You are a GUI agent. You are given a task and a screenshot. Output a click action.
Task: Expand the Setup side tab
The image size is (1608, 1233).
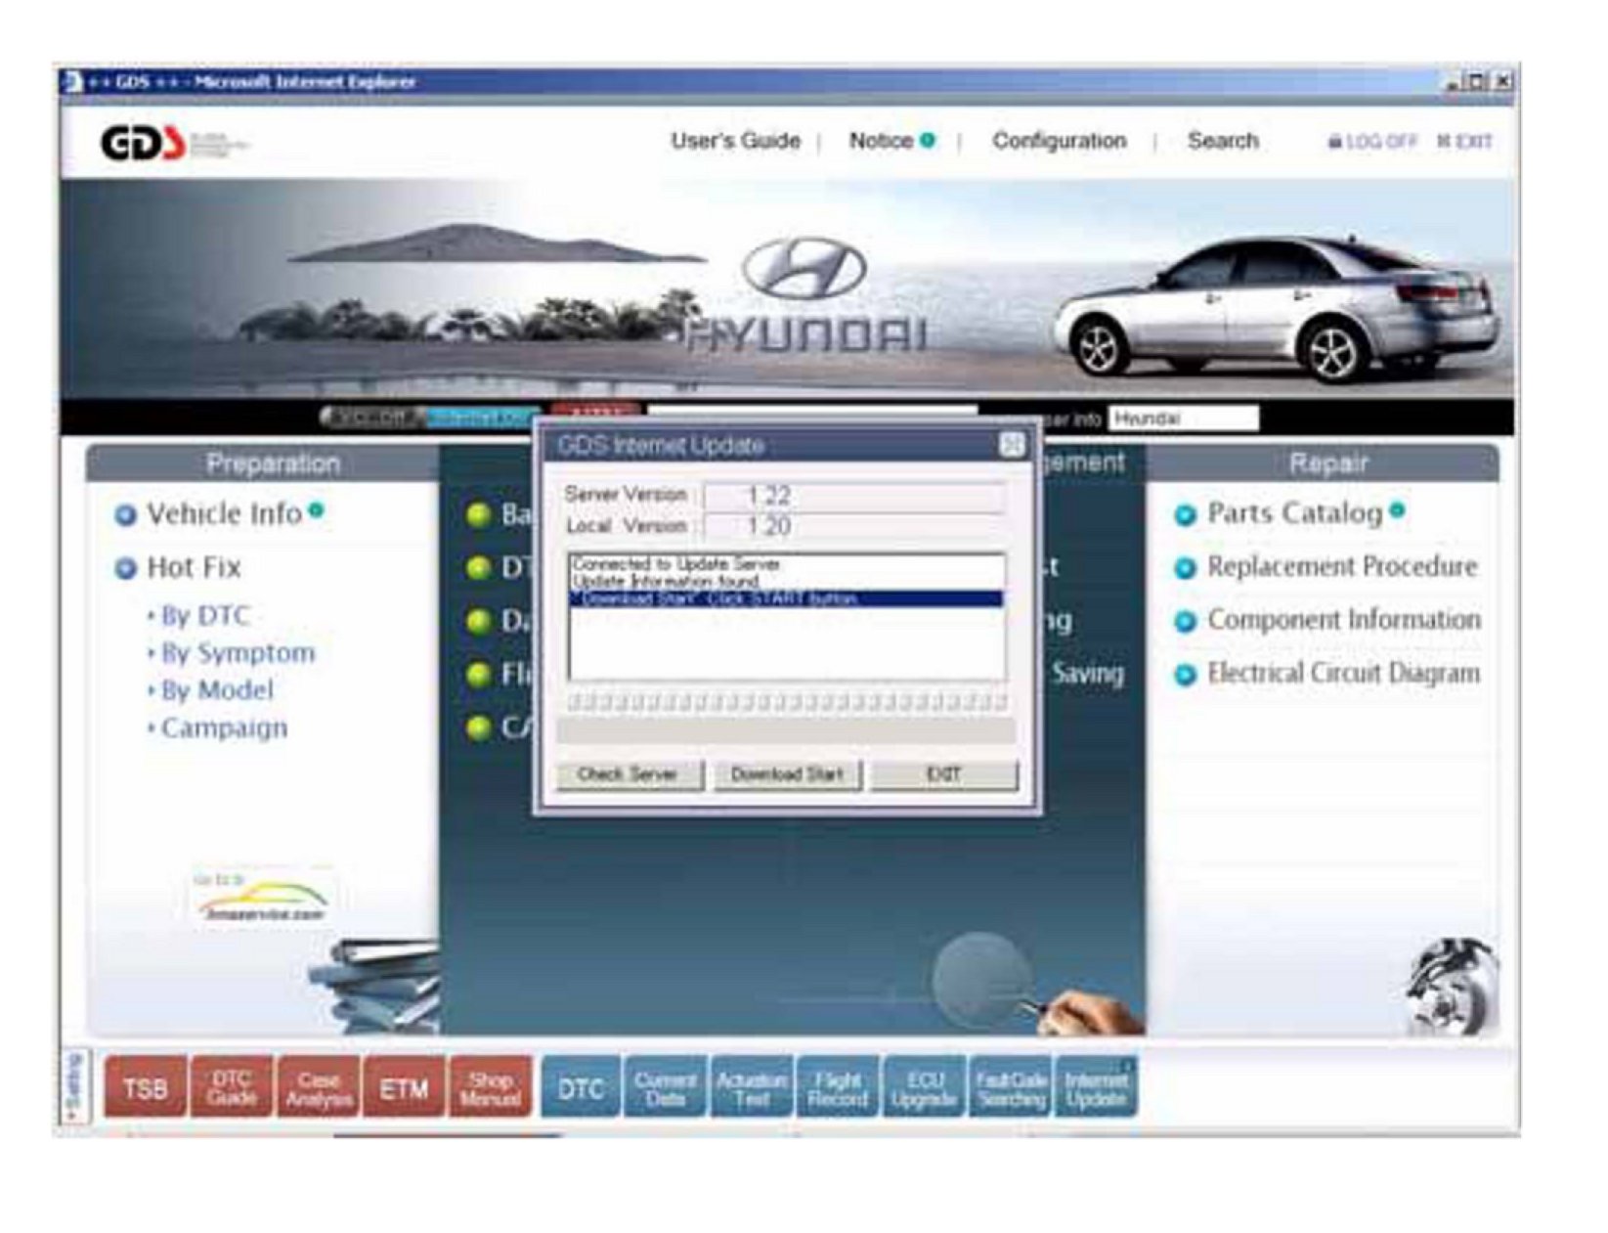click(75, 1085)
